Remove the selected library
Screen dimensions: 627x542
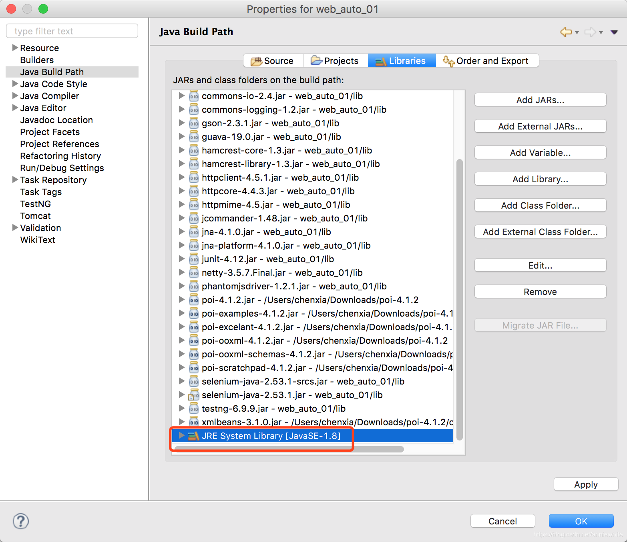540,292
